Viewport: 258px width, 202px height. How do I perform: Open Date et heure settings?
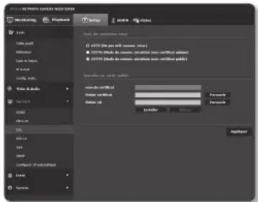click(x=26, y=61)
